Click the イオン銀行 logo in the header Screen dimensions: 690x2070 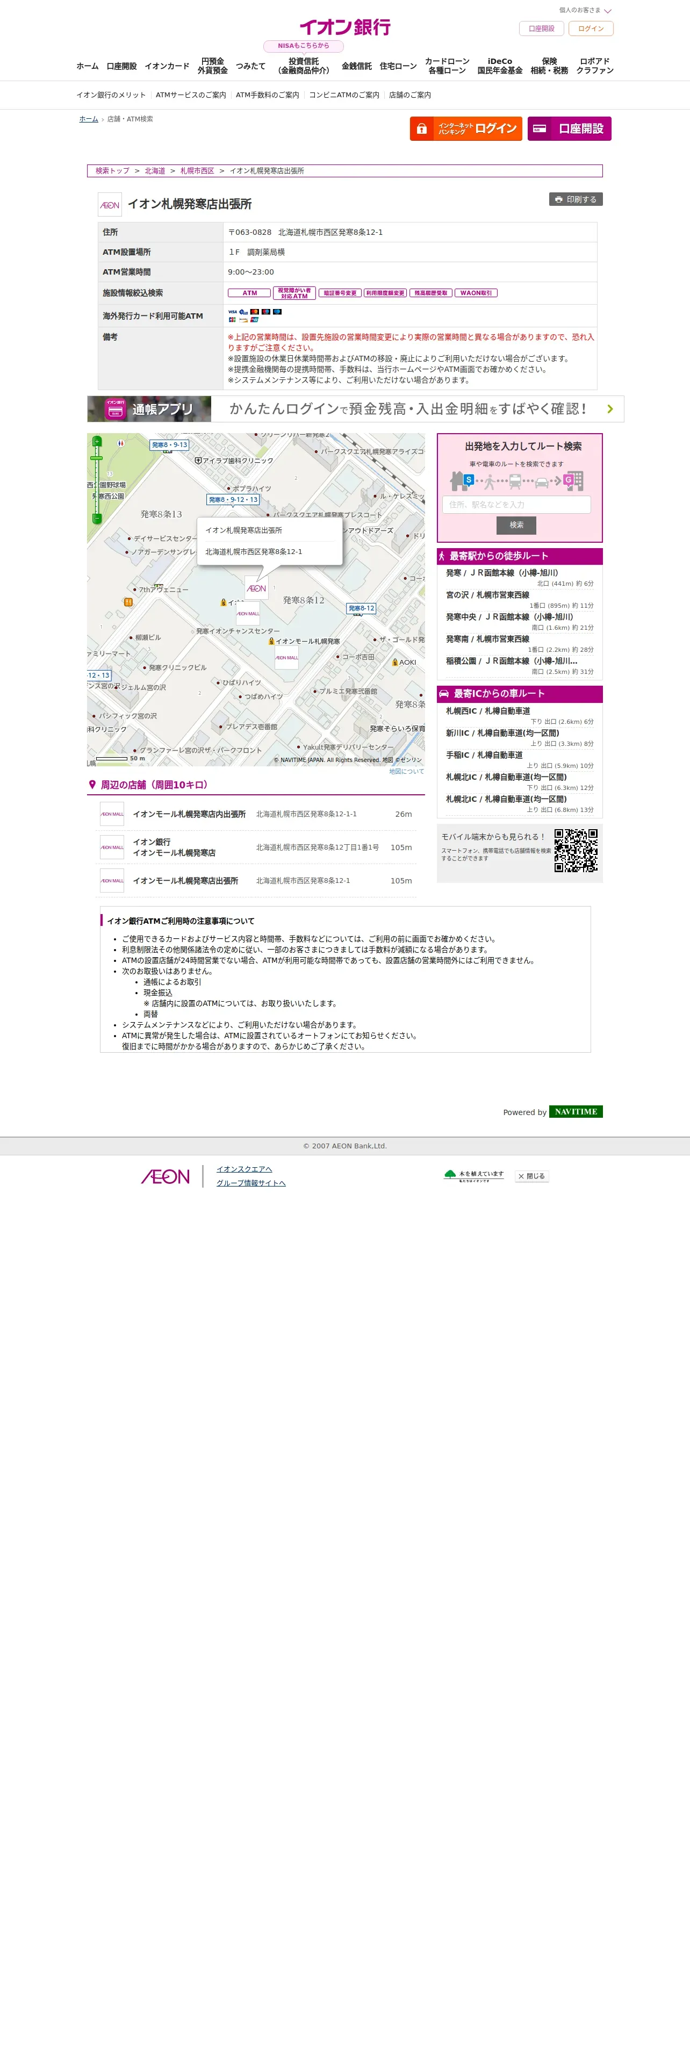pos(344,27)
